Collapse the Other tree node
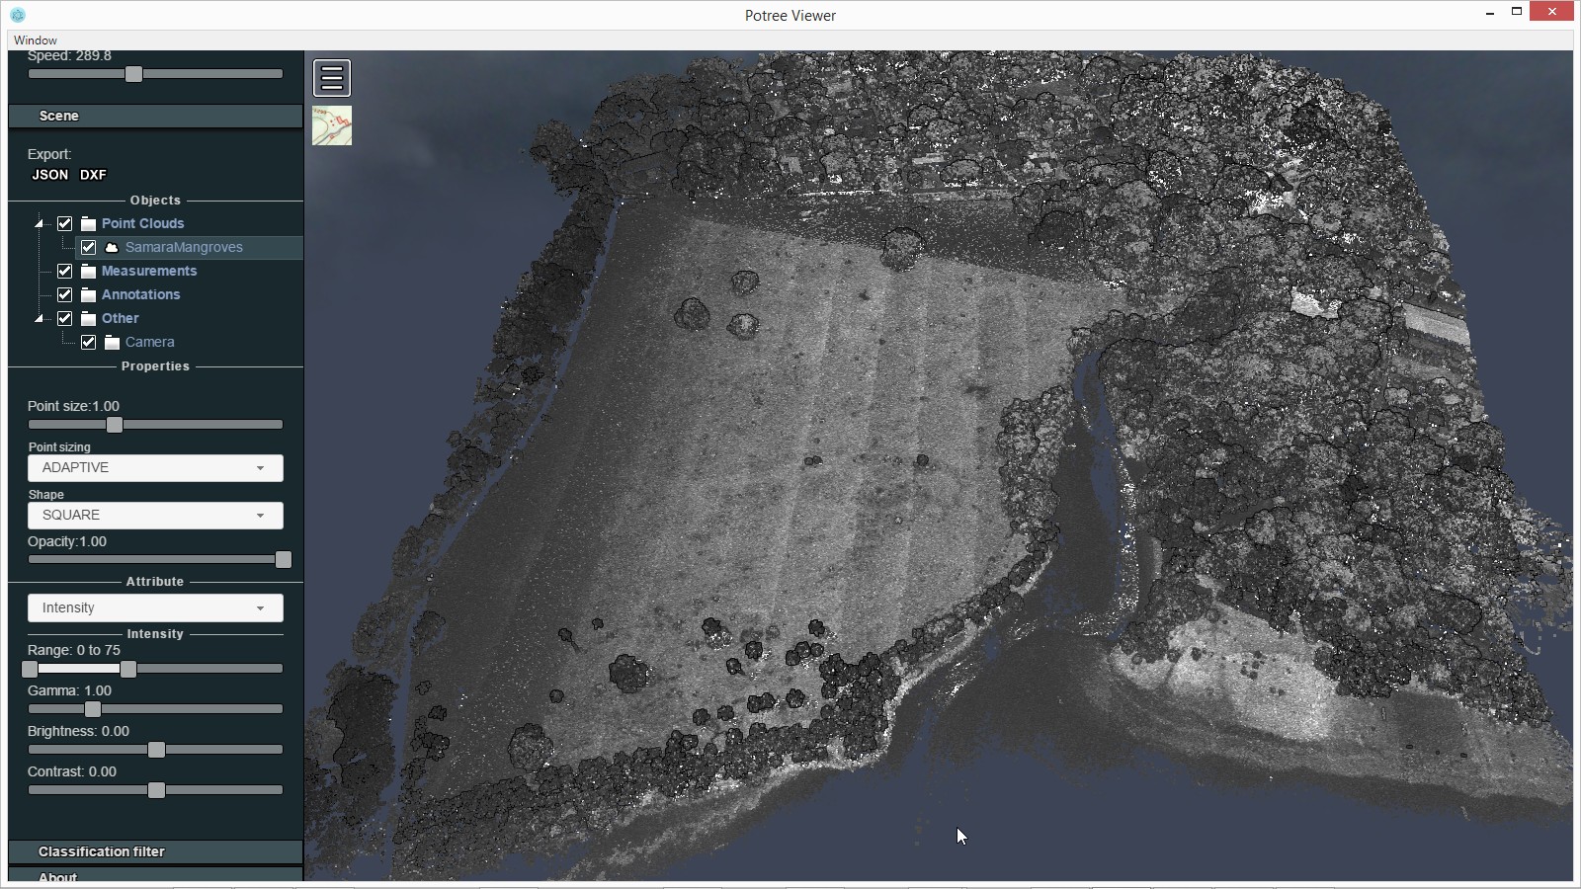1581x889 pixels. pos(40,318)
